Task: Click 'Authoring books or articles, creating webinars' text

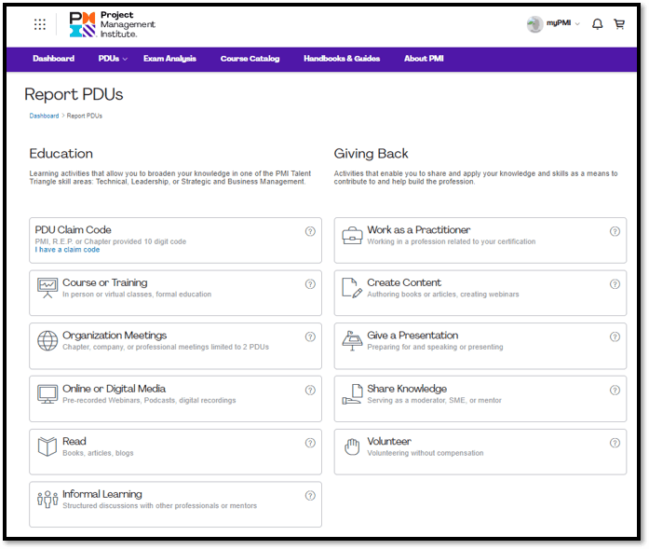Action: 443,295
